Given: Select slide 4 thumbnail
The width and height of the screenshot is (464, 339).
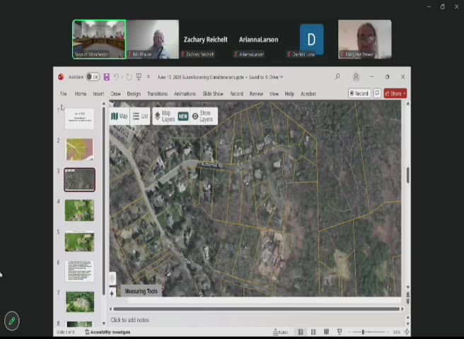Looking at the screenshot, I should [x=79, y=210].
